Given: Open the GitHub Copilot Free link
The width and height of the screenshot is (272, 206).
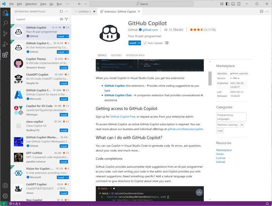Looking at the screenshot, I should pos(123,117).
